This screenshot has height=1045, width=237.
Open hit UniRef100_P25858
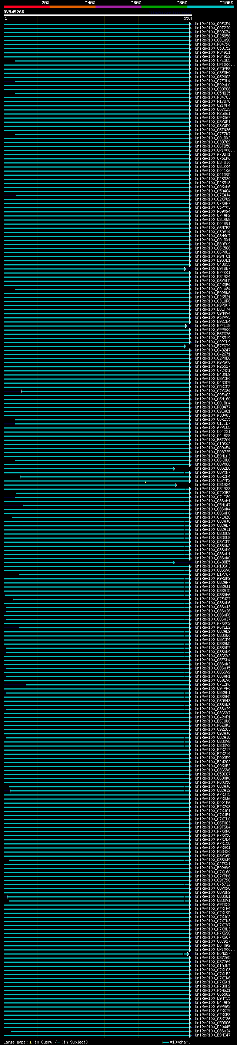coord(213,36)
